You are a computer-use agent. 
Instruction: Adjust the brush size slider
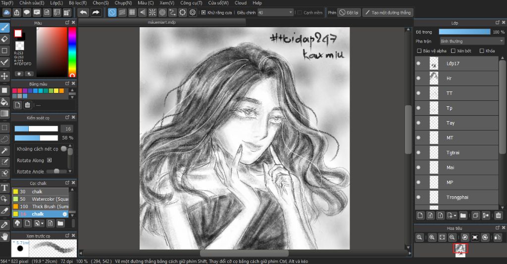(36, 129)
